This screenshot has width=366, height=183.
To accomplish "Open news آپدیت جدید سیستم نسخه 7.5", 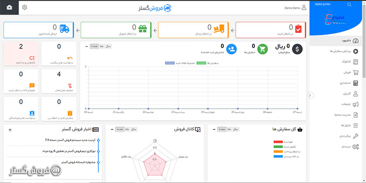I will pos(70,140).
